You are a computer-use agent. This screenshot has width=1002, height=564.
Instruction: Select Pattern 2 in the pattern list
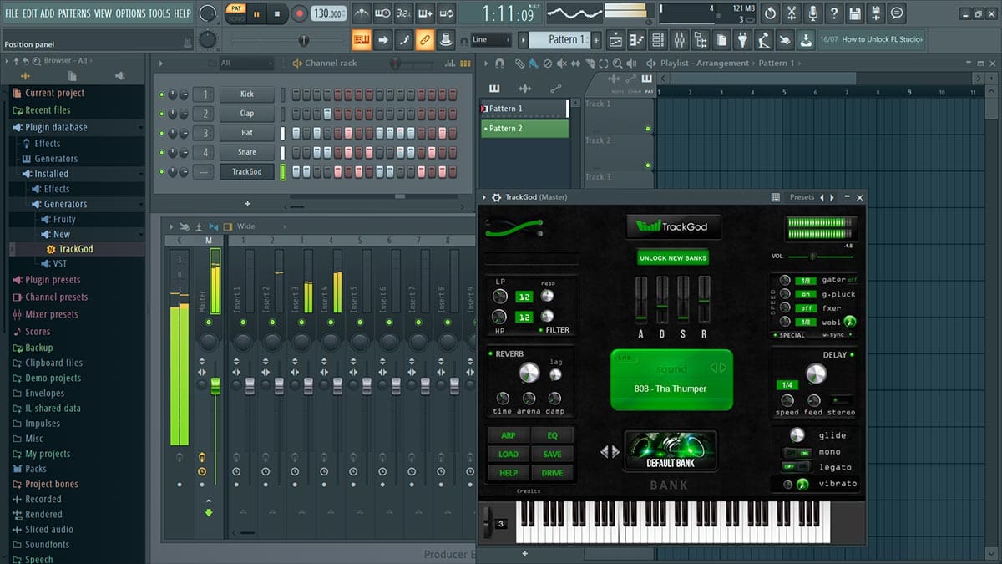tap(524, 129)
